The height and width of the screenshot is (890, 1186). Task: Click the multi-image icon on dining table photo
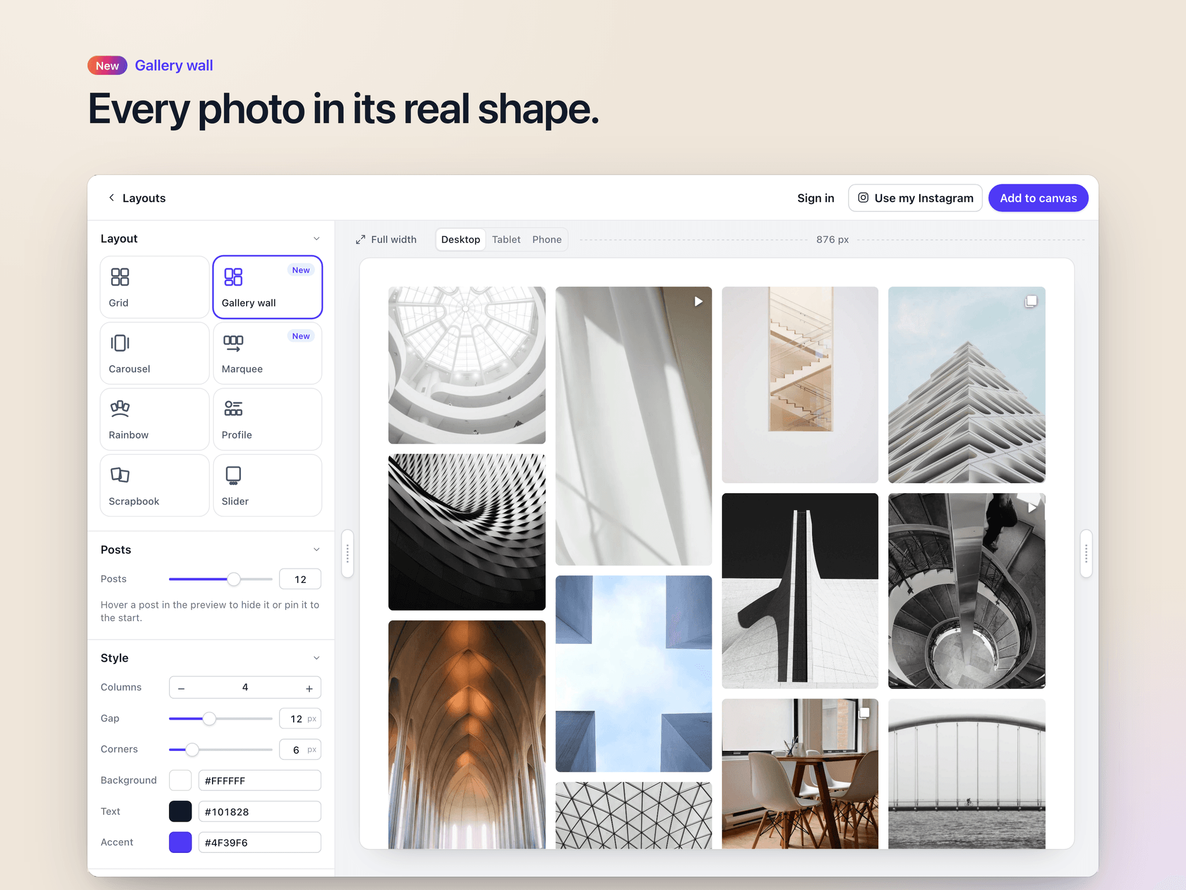pyautogui.click(x=865, y=713)
